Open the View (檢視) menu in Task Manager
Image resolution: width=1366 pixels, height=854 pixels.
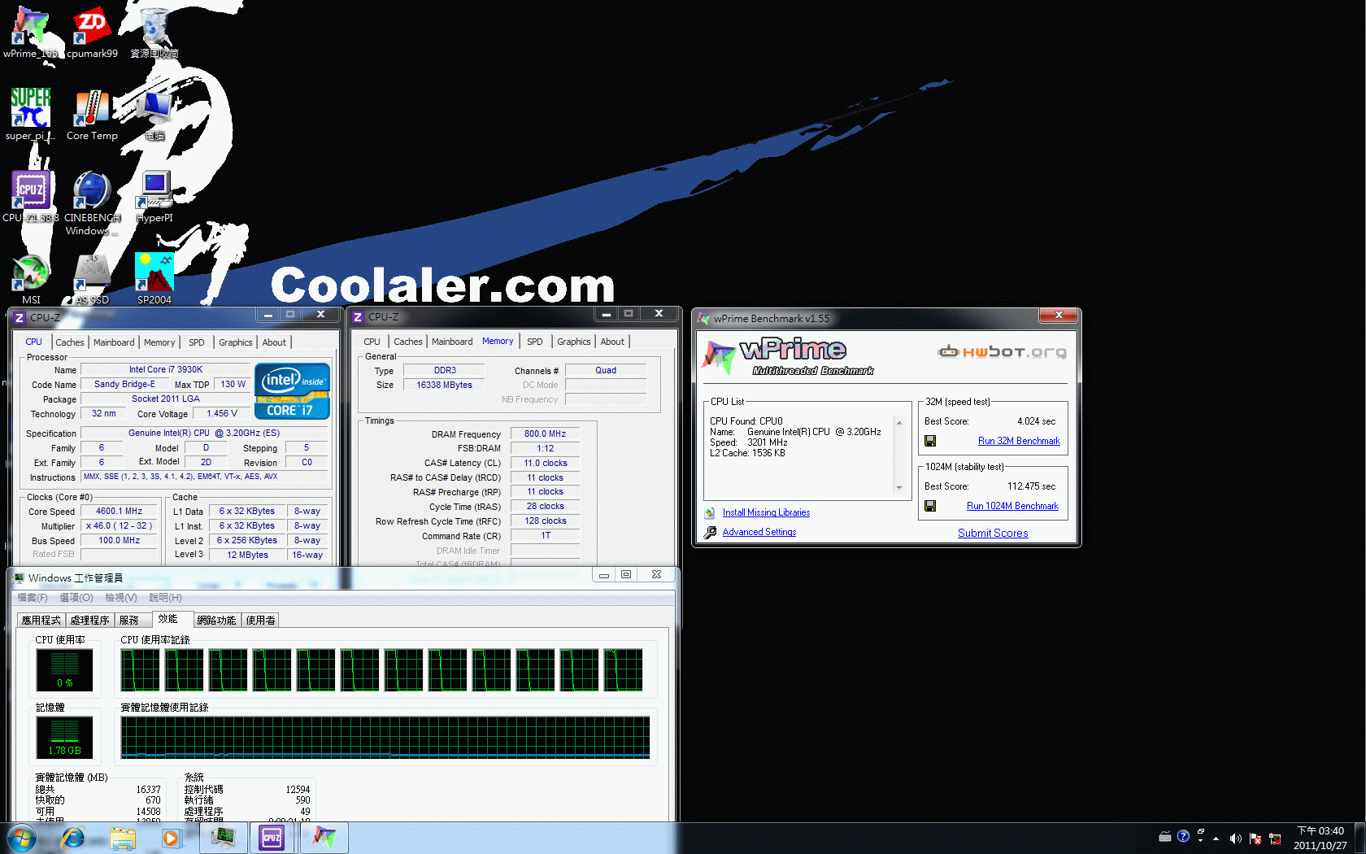[121, 598]
